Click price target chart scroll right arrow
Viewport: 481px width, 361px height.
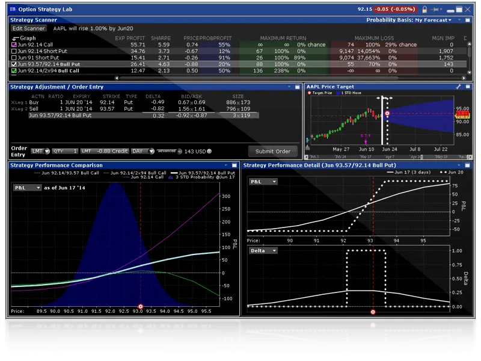point(471,157)
